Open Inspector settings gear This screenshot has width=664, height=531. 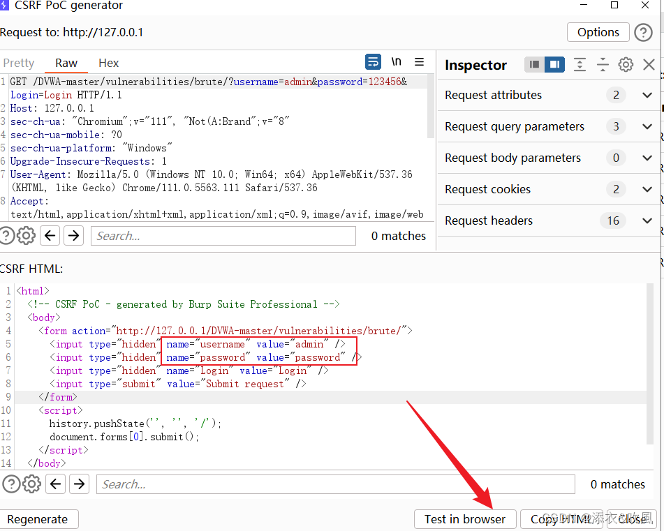click(626, 65)
